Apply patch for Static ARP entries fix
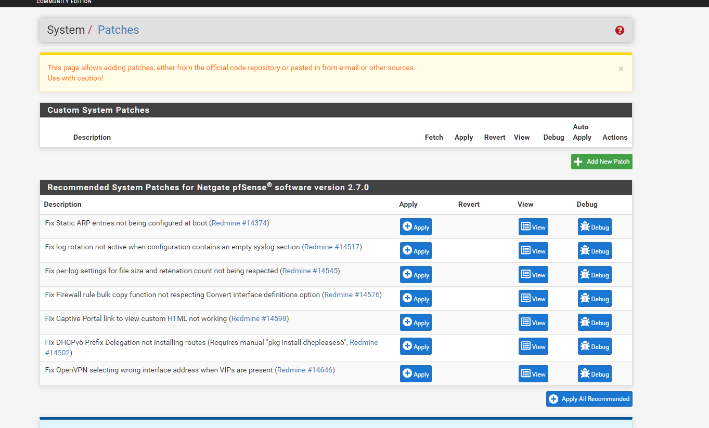This screenshot has width=709, height=428. [x=416, y=227]
